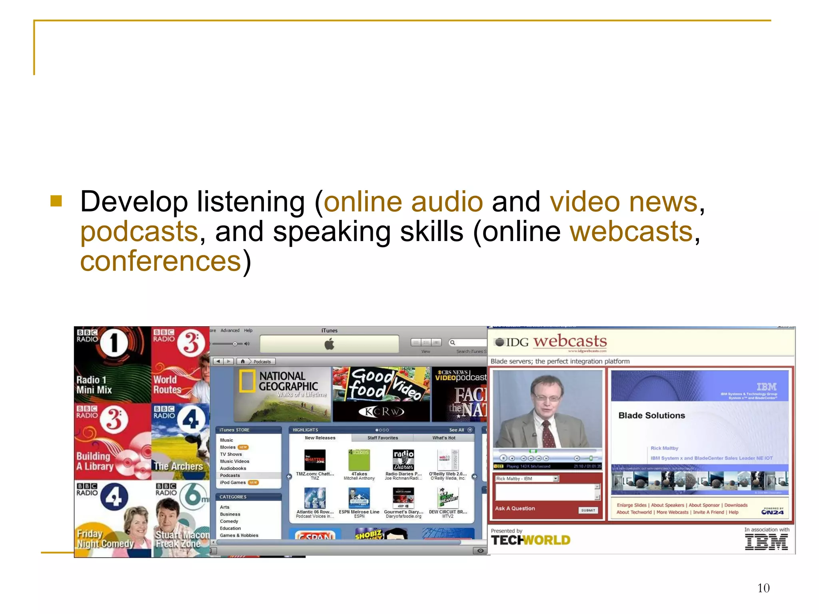Open iPod Games in the iTunes Store list
The height and width of the screenshot is (614, 819).
[x=233, y=483]
